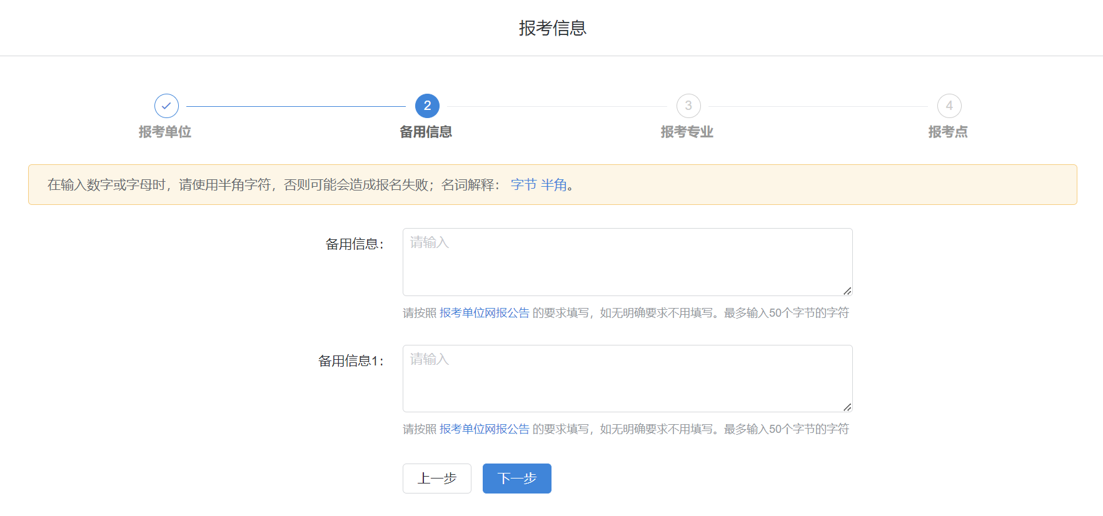1103x516 pixels.
Task: Focus the 备用信息 text area
Action: pyautogui.click(x=627, y=262)
